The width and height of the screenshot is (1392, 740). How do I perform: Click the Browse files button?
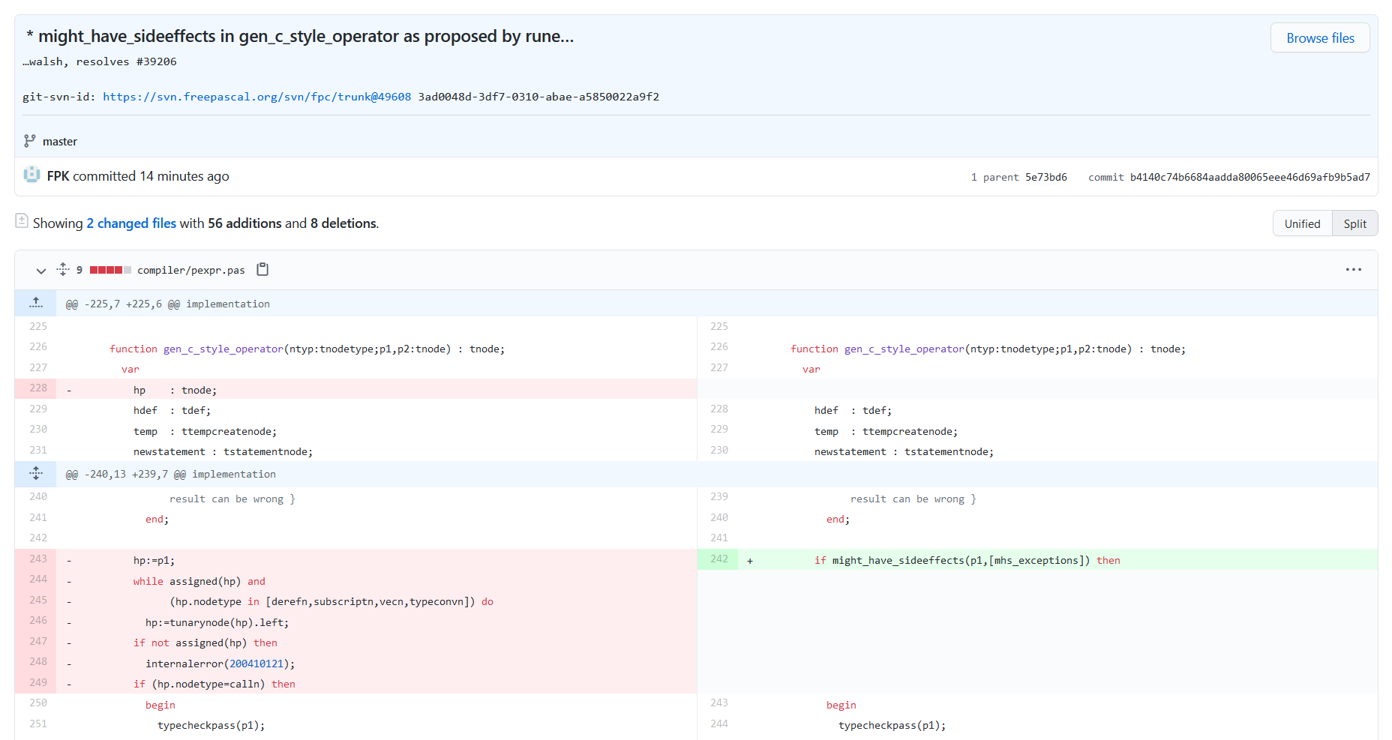pyautogui.click(x=1319, y=38)
